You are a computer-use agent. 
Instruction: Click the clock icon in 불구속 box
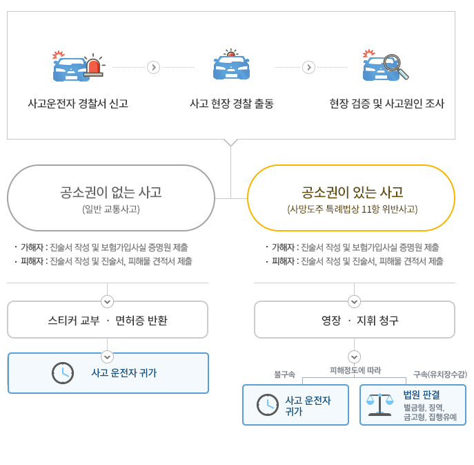pos(268,405)
